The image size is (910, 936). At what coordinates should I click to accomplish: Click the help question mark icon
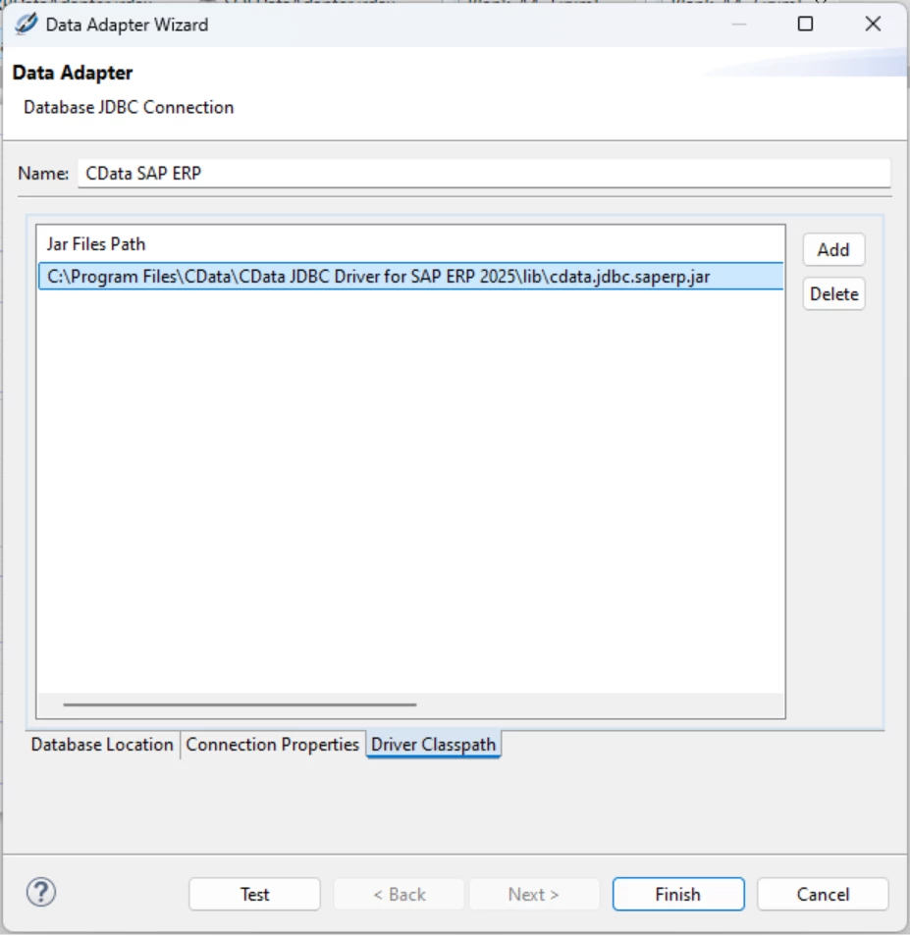click(41, 892)
